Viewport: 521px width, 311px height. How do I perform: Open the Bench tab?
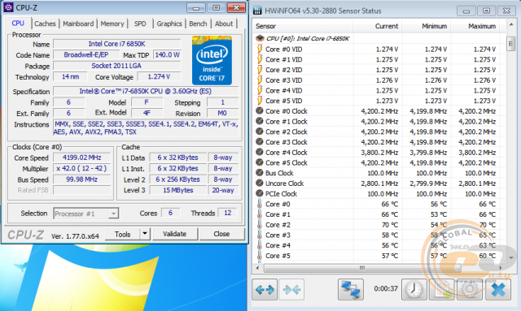pos(198,24)
